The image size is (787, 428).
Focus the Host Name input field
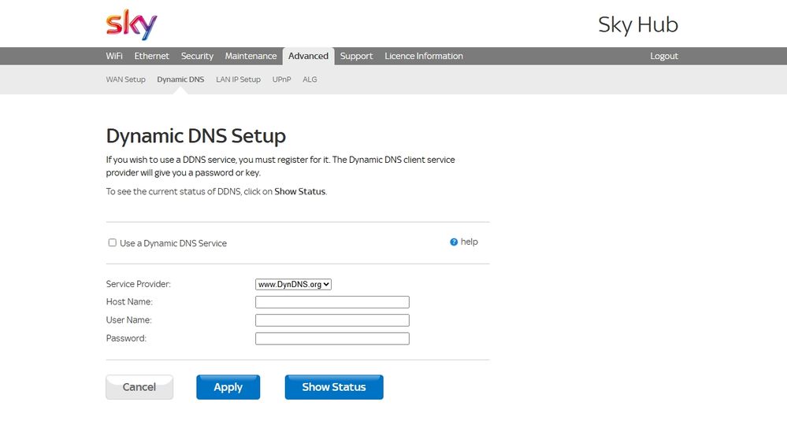pos(332,301)
